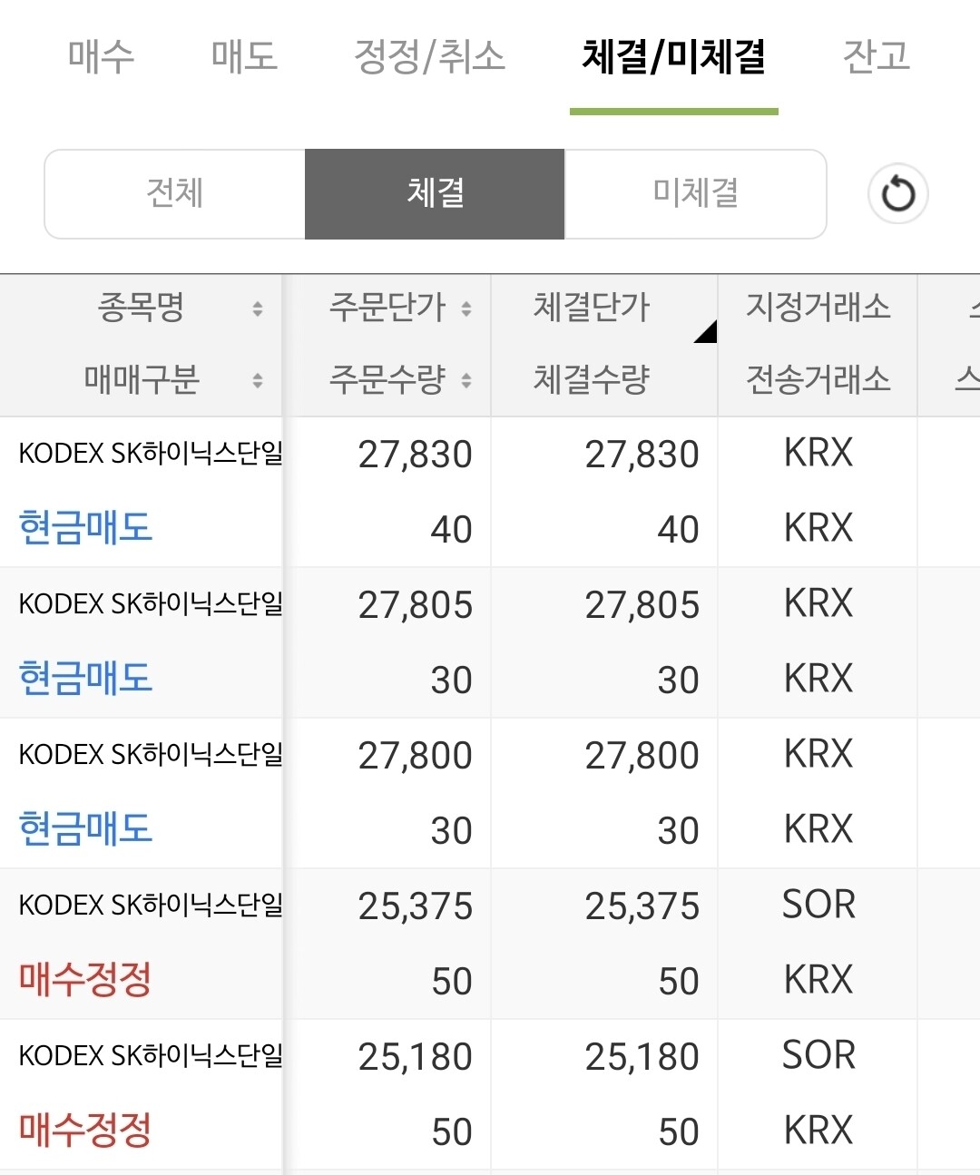The width and height of the screenshot is (980, 1175).
Task: Select the 체결 filter segment
Action: pos(435,194)
